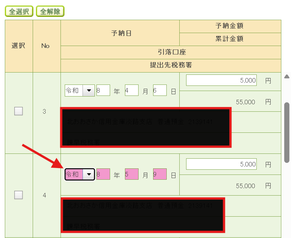Screen dimensions: 303x238
Task: Click the year field in row 3
Action: pos(103,91)
